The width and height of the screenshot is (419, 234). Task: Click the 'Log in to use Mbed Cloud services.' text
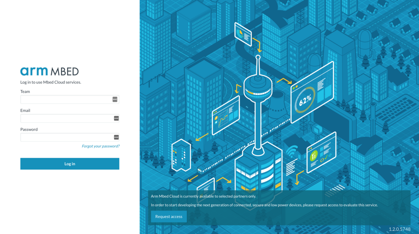tap(51, 82)
